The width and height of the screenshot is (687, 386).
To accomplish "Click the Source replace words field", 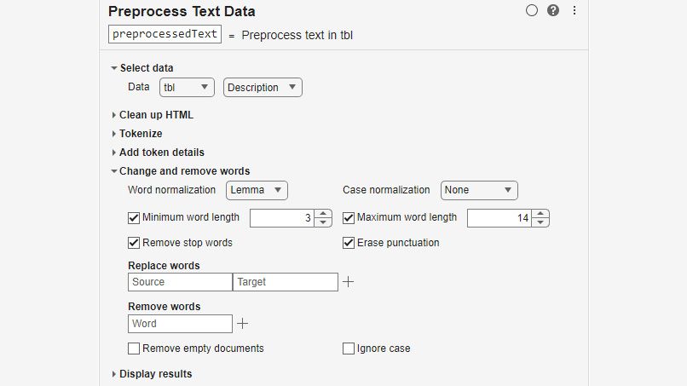I will pos(180,282).
